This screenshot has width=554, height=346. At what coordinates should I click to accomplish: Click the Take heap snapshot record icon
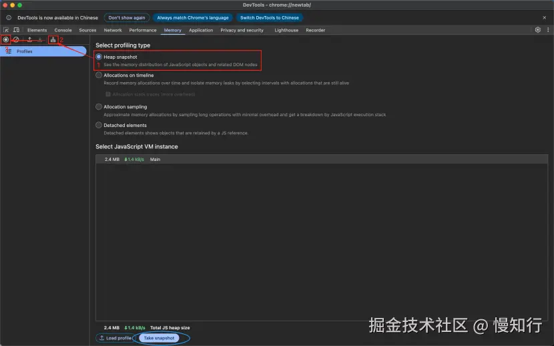(6, 39)
